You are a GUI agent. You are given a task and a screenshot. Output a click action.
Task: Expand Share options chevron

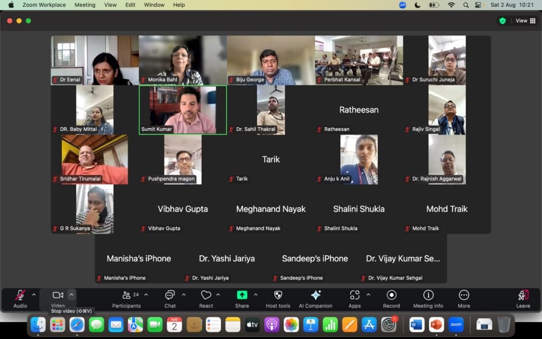pos(256,295)
